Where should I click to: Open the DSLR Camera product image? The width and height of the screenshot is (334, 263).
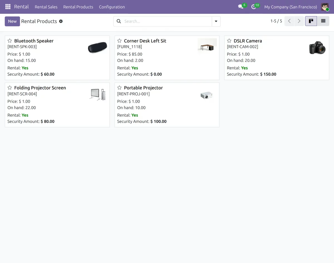[317, 48]
